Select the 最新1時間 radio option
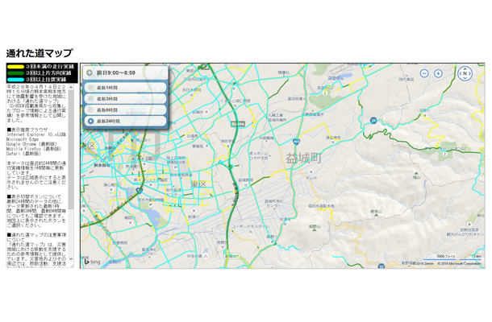Screen dimensions: 492x322 pos(126,88)
